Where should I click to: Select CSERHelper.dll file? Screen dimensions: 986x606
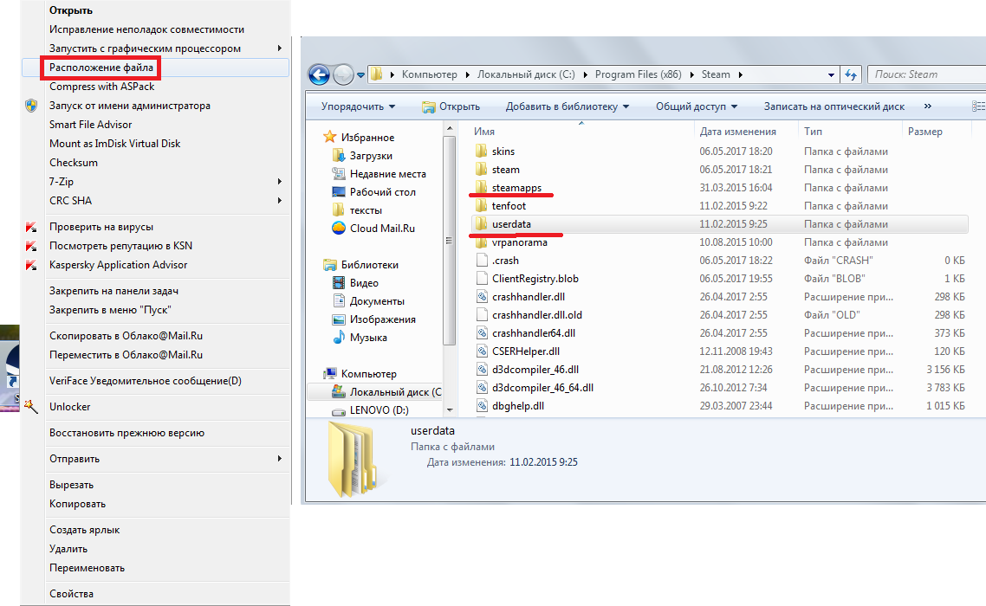point(526,351)
